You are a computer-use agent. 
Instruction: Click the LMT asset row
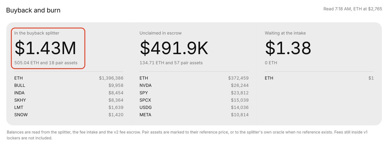pos(69,107)
